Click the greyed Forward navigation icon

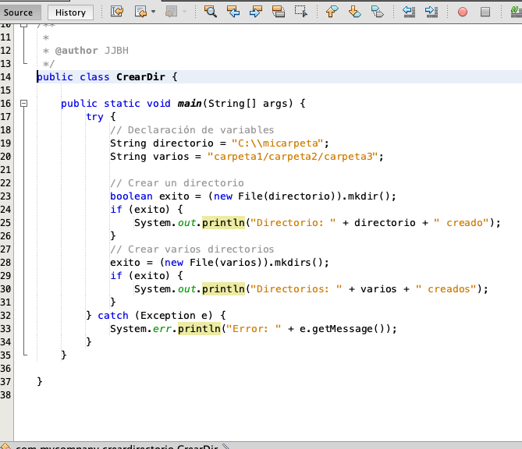tap(171, 12)
